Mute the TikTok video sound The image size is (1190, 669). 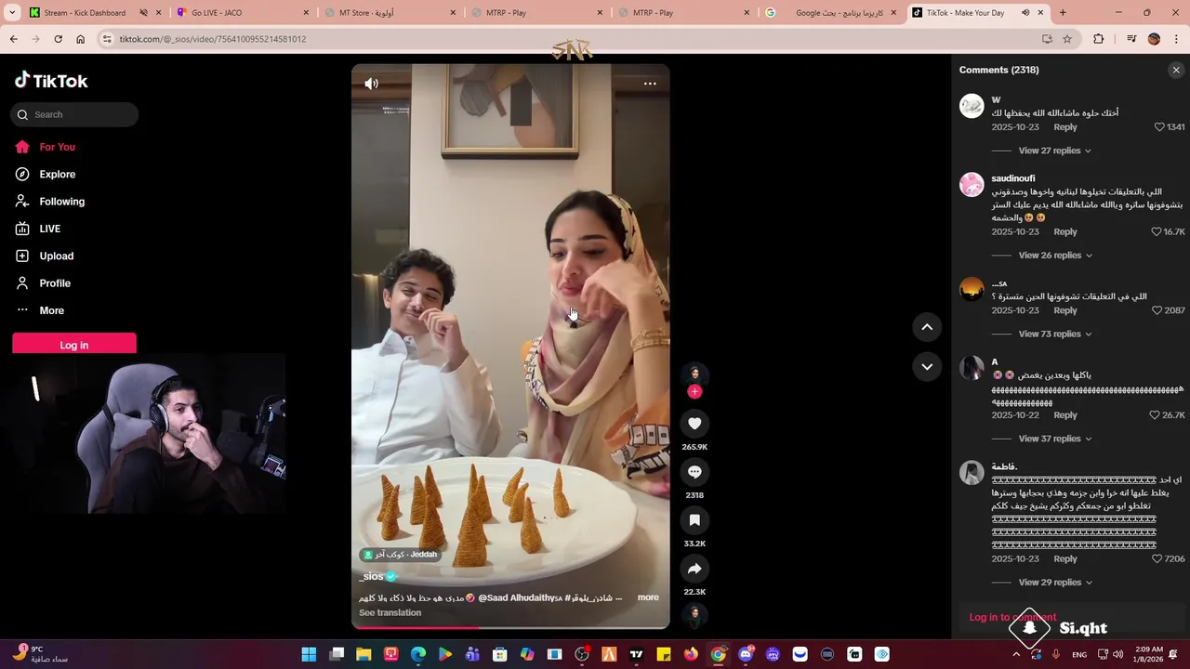point(372,84)
